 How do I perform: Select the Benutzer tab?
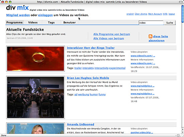pyautogui.click(x=70, y=22)
